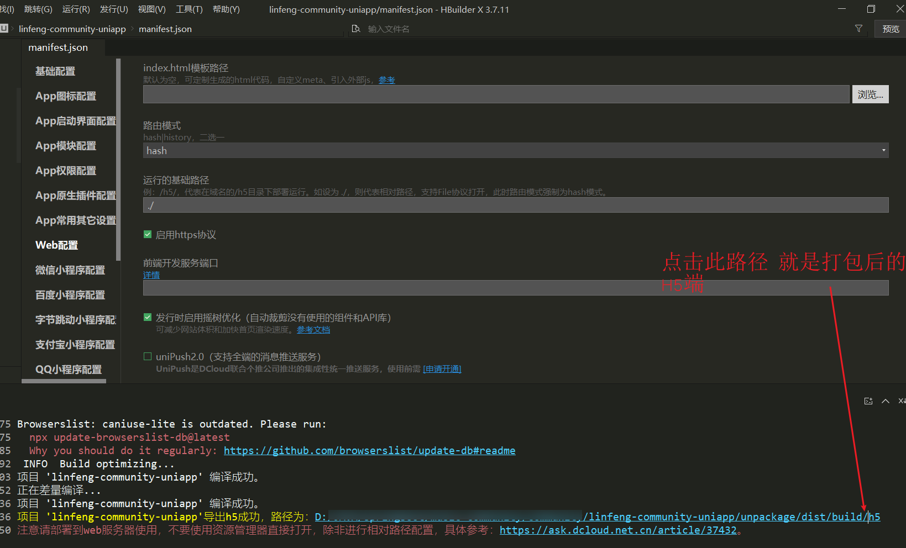The width and height of the screenshot is (906, 548).
Task: Select 微信小程序配置 in the sidebar
Action: 70,270
